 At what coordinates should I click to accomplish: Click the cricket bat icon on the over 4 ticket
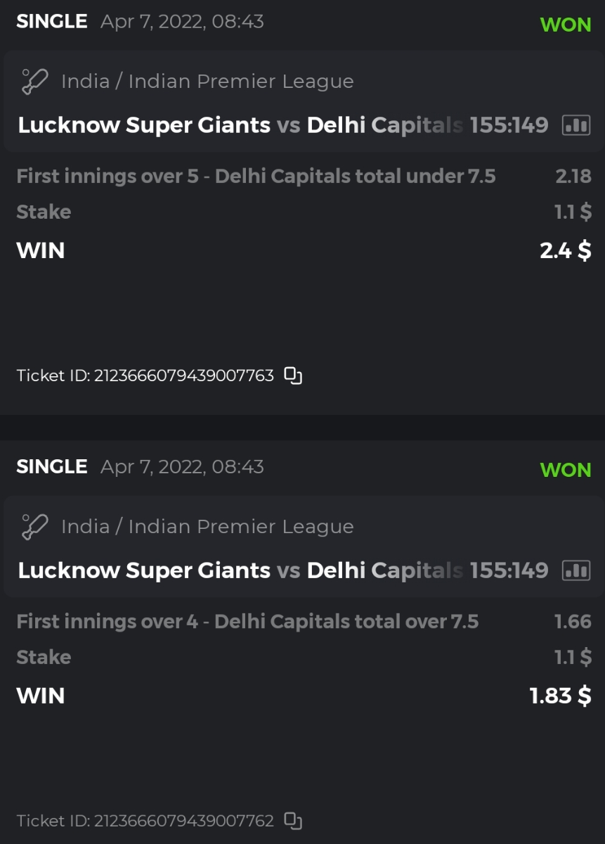(x=34, y=527)
